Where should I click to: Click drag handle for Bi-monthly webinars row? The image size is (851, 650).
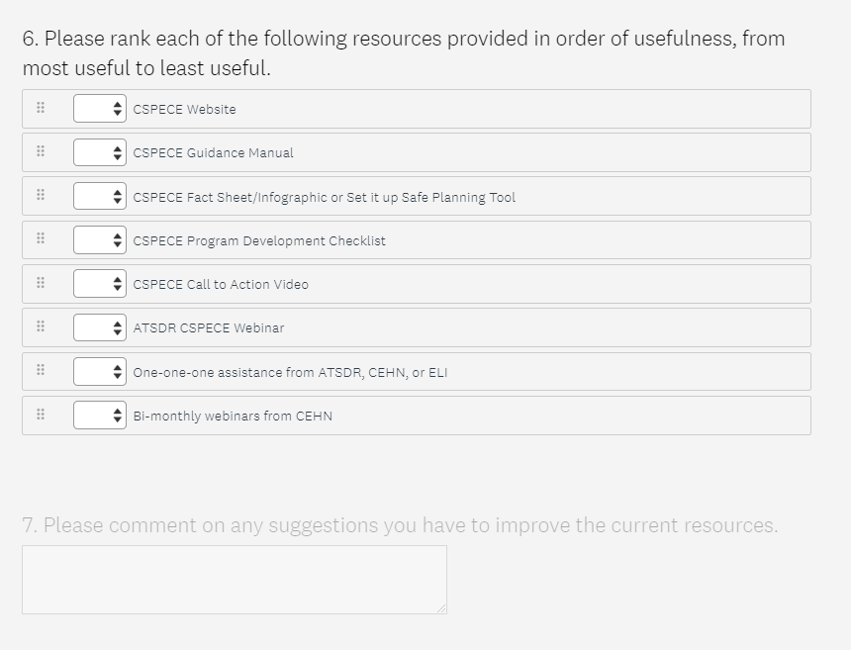[41, 415]
